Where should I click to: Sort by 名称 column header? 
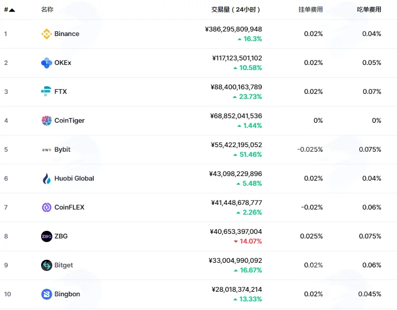click(x=47, y=10)
